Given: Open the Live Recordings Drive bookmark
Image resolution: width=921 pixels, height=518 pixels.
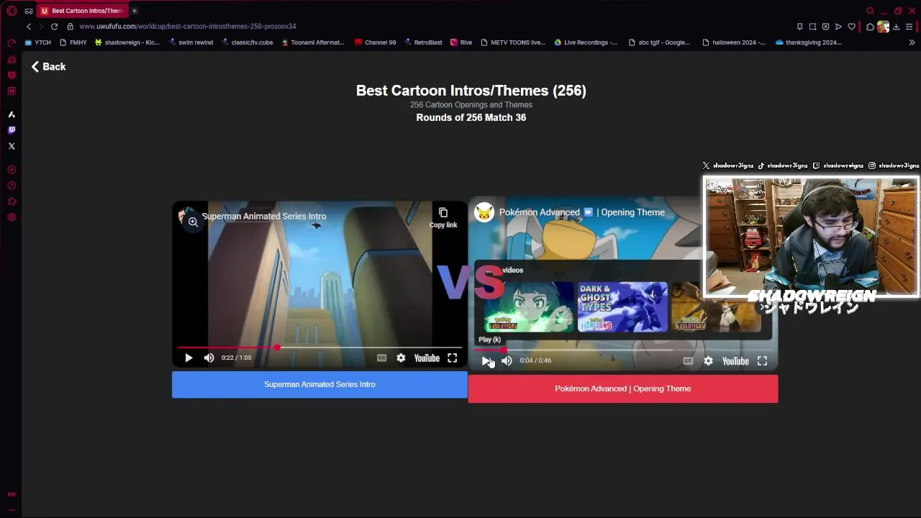Looking at the screenshot, I should 586,42.
